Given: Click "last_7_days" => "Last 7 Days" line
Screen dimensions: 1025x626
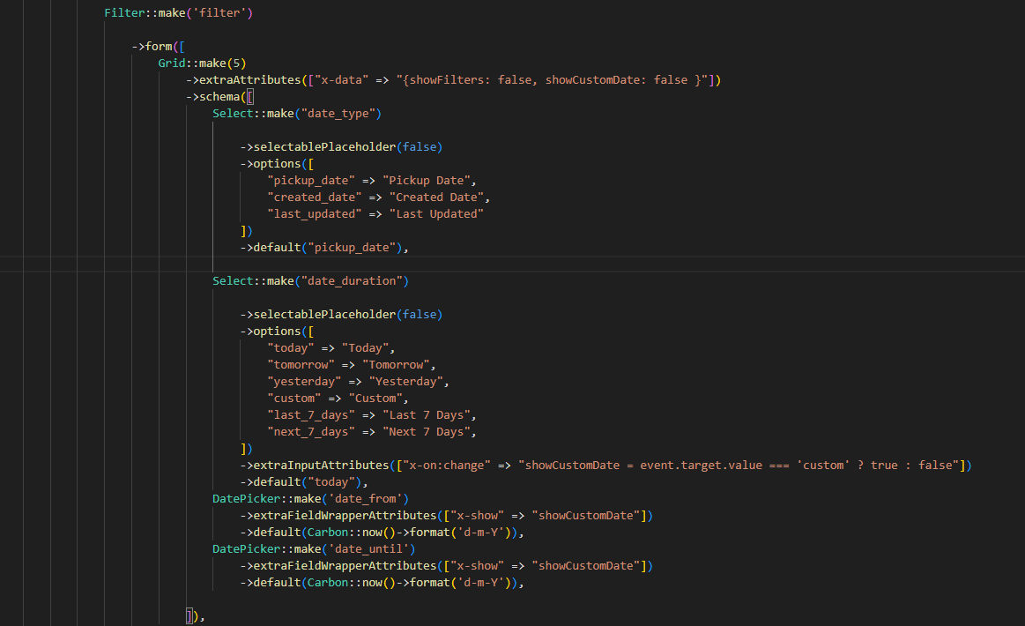Looking at the screenshot, I should 372,415.
